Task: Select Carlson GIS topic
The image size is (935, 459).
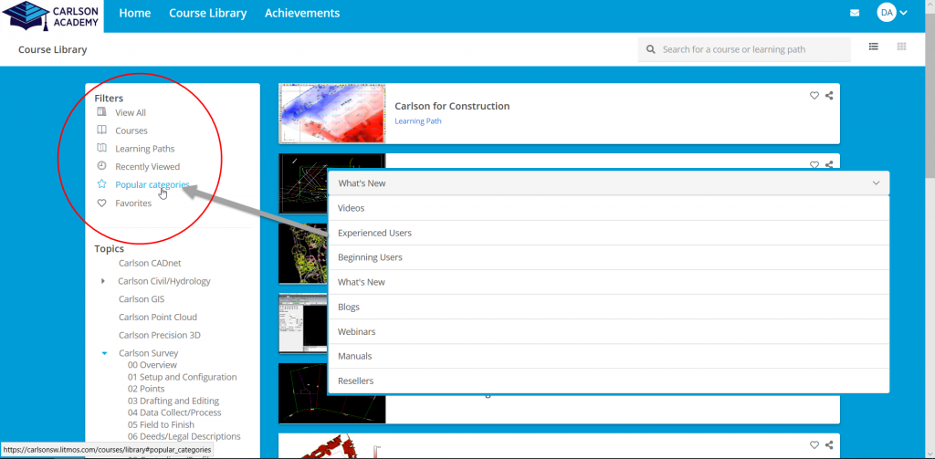Action: (142, 299)
